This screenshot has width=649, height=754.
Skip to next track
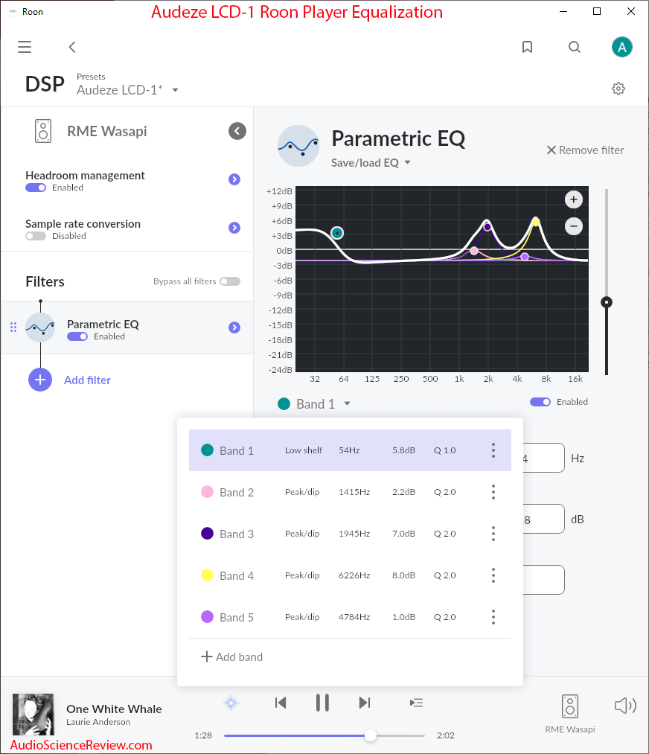click(x=365, y=703)
